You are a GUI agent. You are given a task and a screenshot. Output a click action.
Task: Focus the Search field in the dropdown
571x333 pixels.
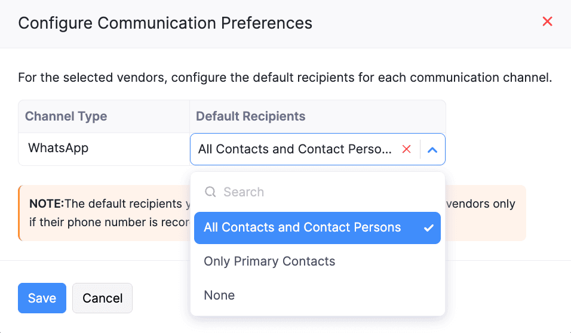(x=323, y=192)
